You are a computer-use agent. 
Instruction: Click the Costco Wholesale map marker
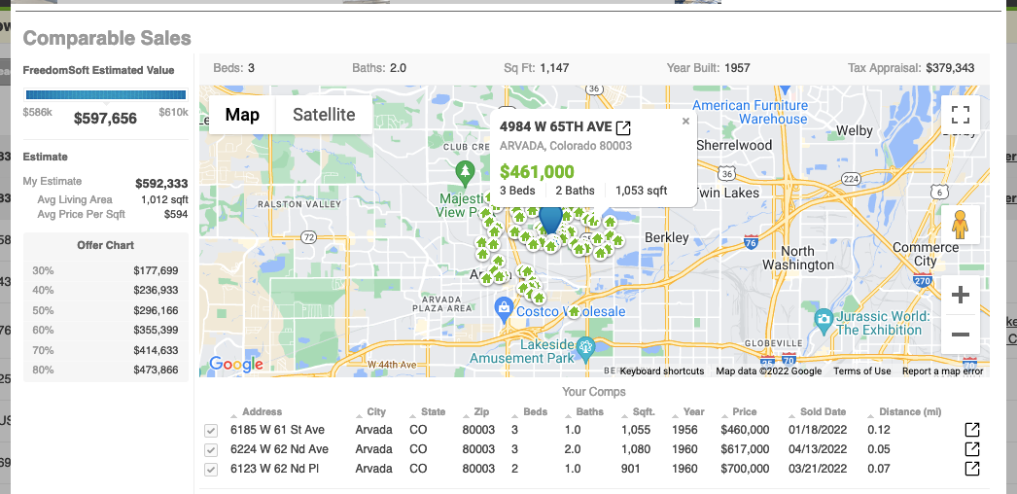[504, 310]
